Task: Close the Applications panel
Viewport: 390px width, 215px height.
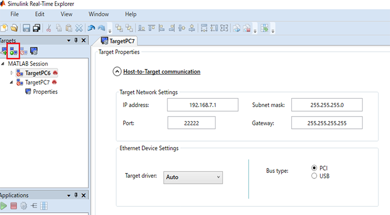Action: tap(84, 195)
